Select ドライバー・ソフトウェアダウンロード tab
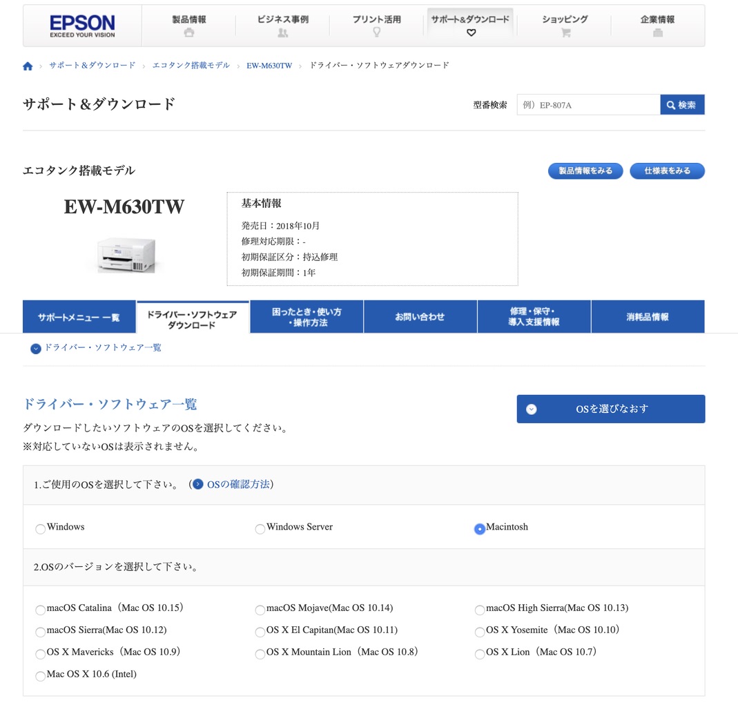 tap(193, 318)
